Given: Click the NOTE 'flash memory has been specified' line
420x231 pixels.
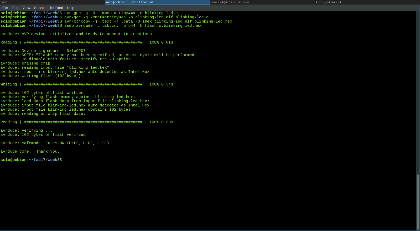Looking at the screenshot, I should pos(97,55).
